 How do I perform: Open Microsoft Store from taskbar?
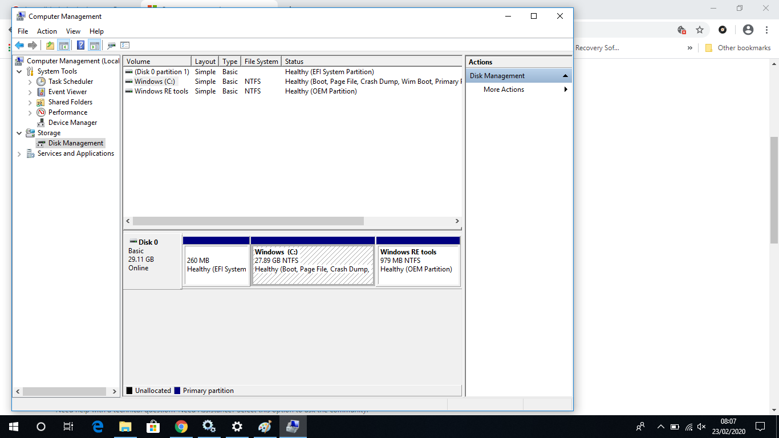[x=153, y=427]
